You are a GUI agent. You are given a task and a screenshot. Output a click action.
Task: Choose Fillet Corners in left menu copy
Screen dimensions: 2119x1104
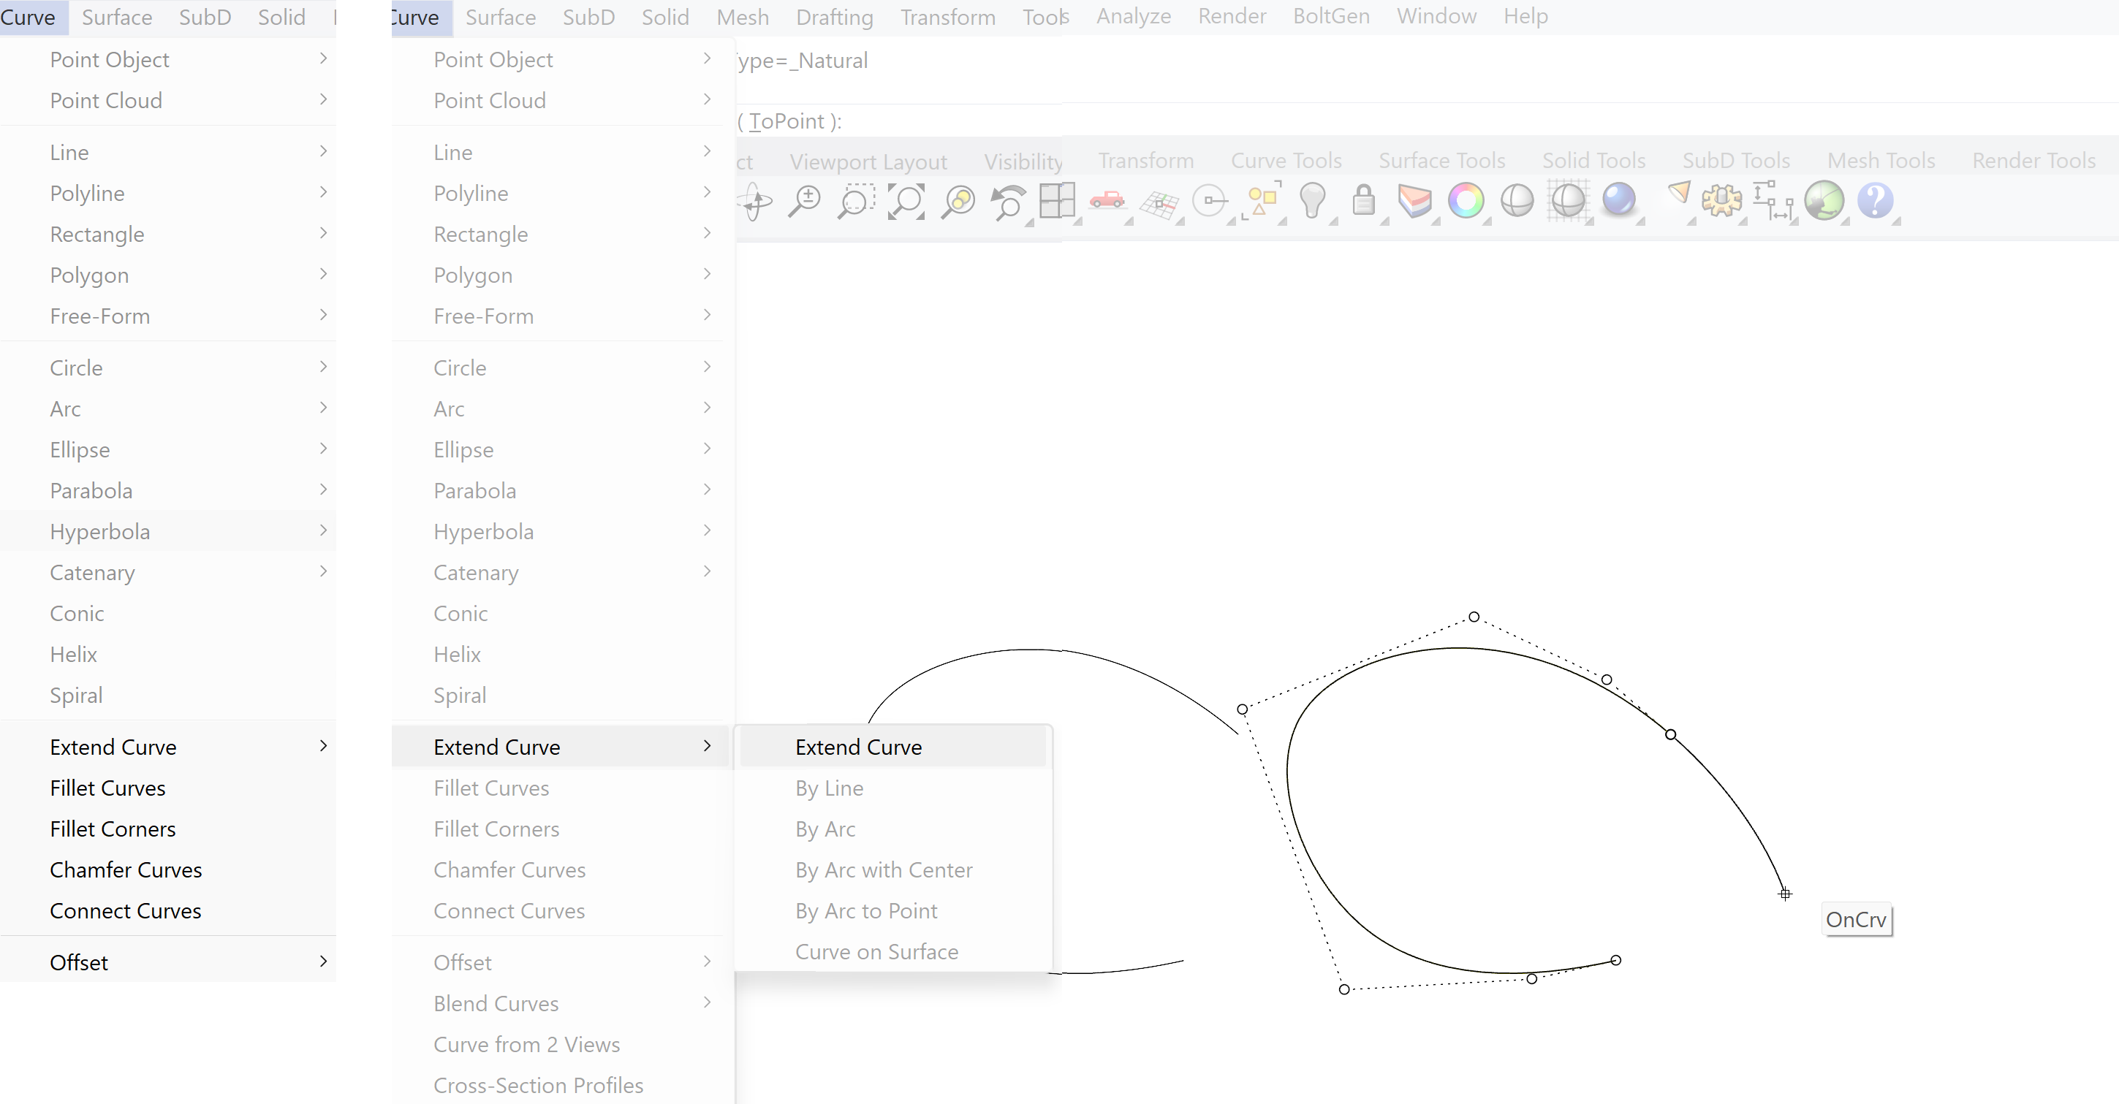click(x=113, y=829)
